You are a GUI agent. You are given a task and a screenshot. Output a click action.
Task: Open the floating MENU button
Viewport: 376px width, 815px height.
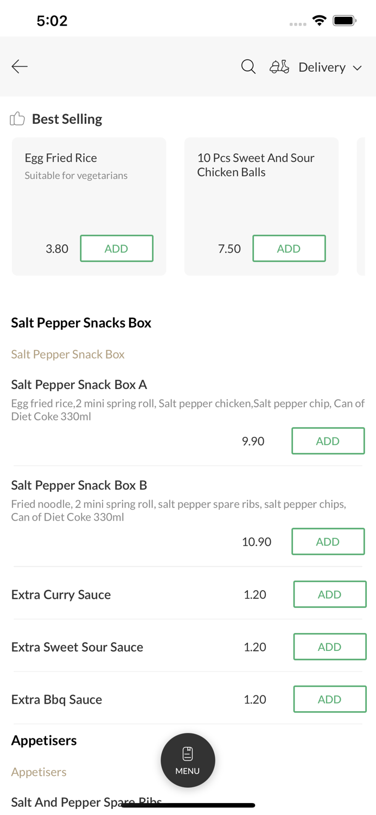(x=188, y=760)
